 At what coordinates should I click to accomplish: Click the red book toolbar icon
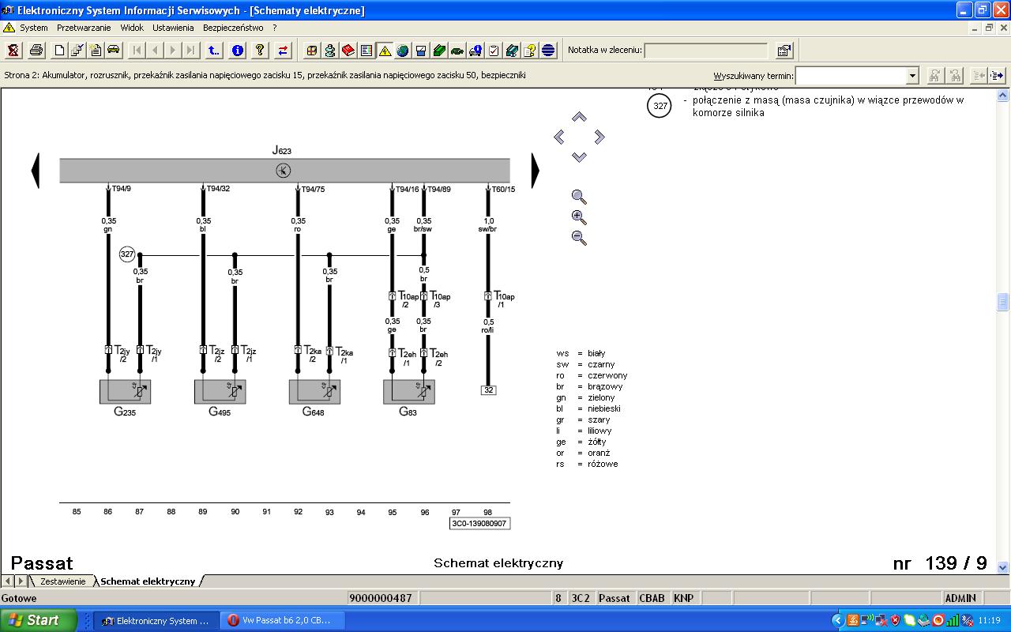pyautogui.click(x=348, y=51)
